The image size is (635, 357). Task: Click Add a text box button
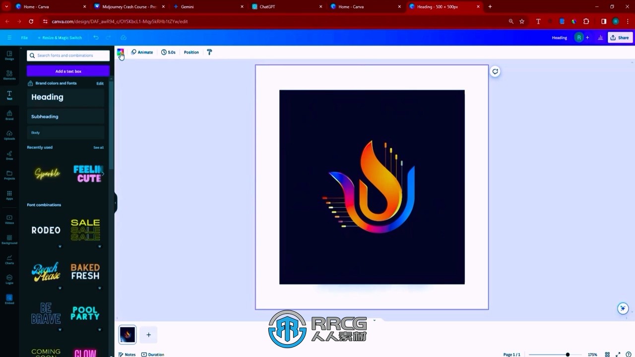pyautogui.click(x=68, y=71)
